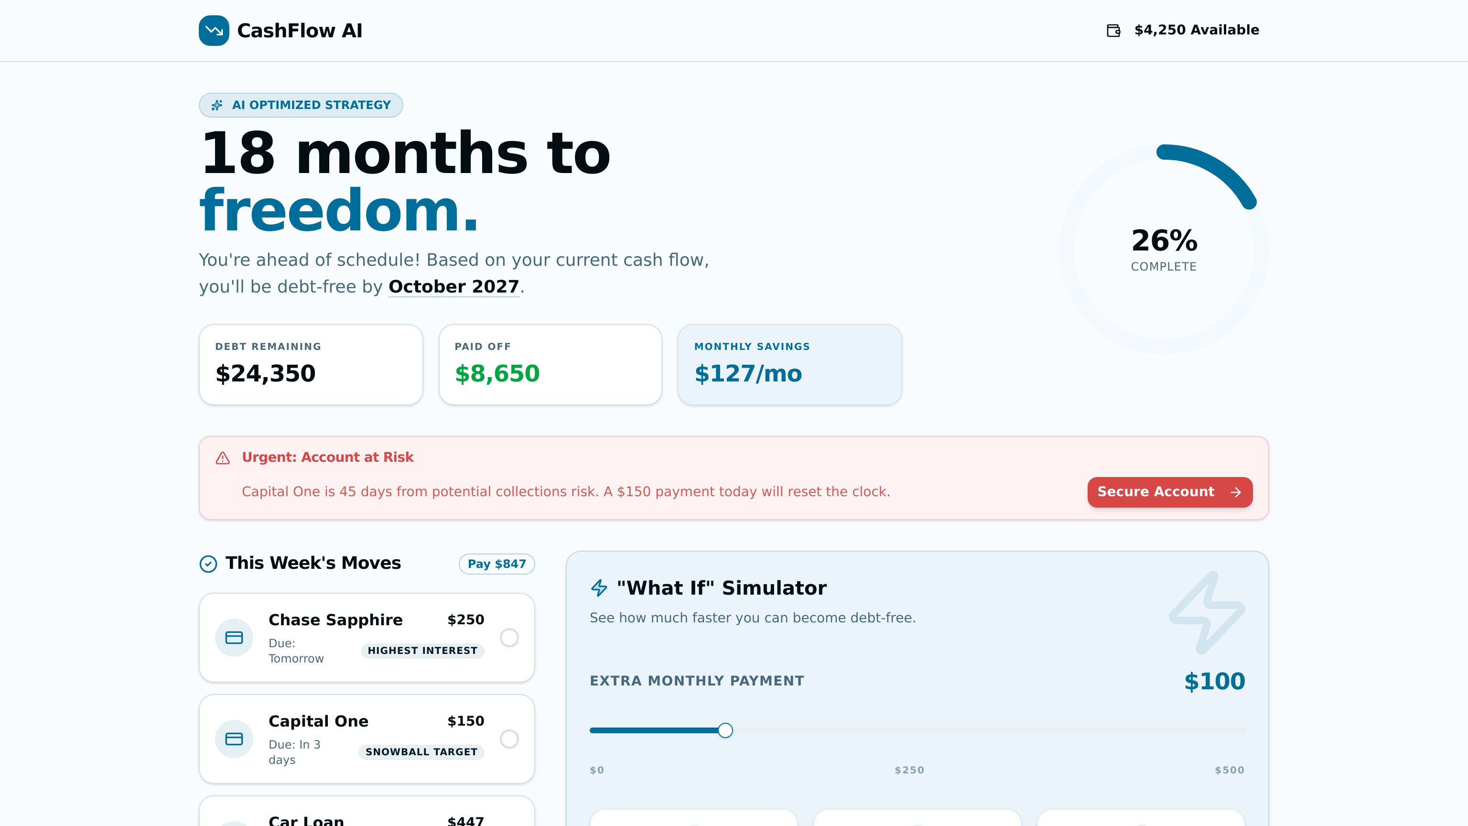The width and height of the screenshot is (1468, 826).
Task: Click the lightning bolt icon beside What If Simulator
Action: [599, 588]
